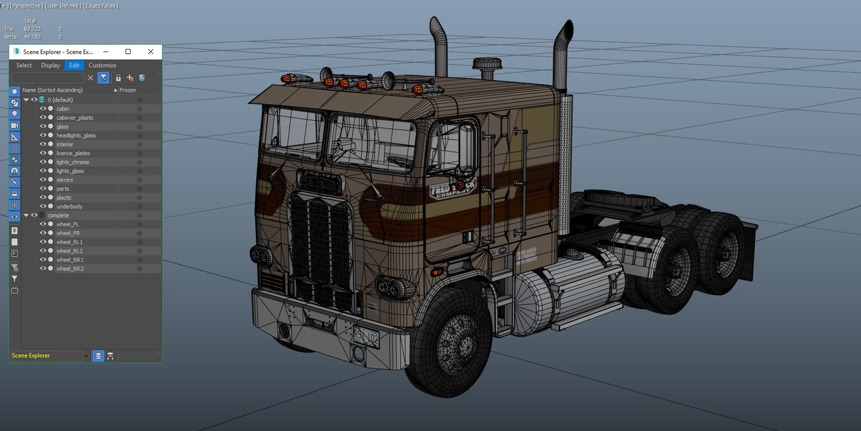Toggle visibility of complete layer
Image resolution: width=861 pixels, height=431 pixels.
coord(34,215)
